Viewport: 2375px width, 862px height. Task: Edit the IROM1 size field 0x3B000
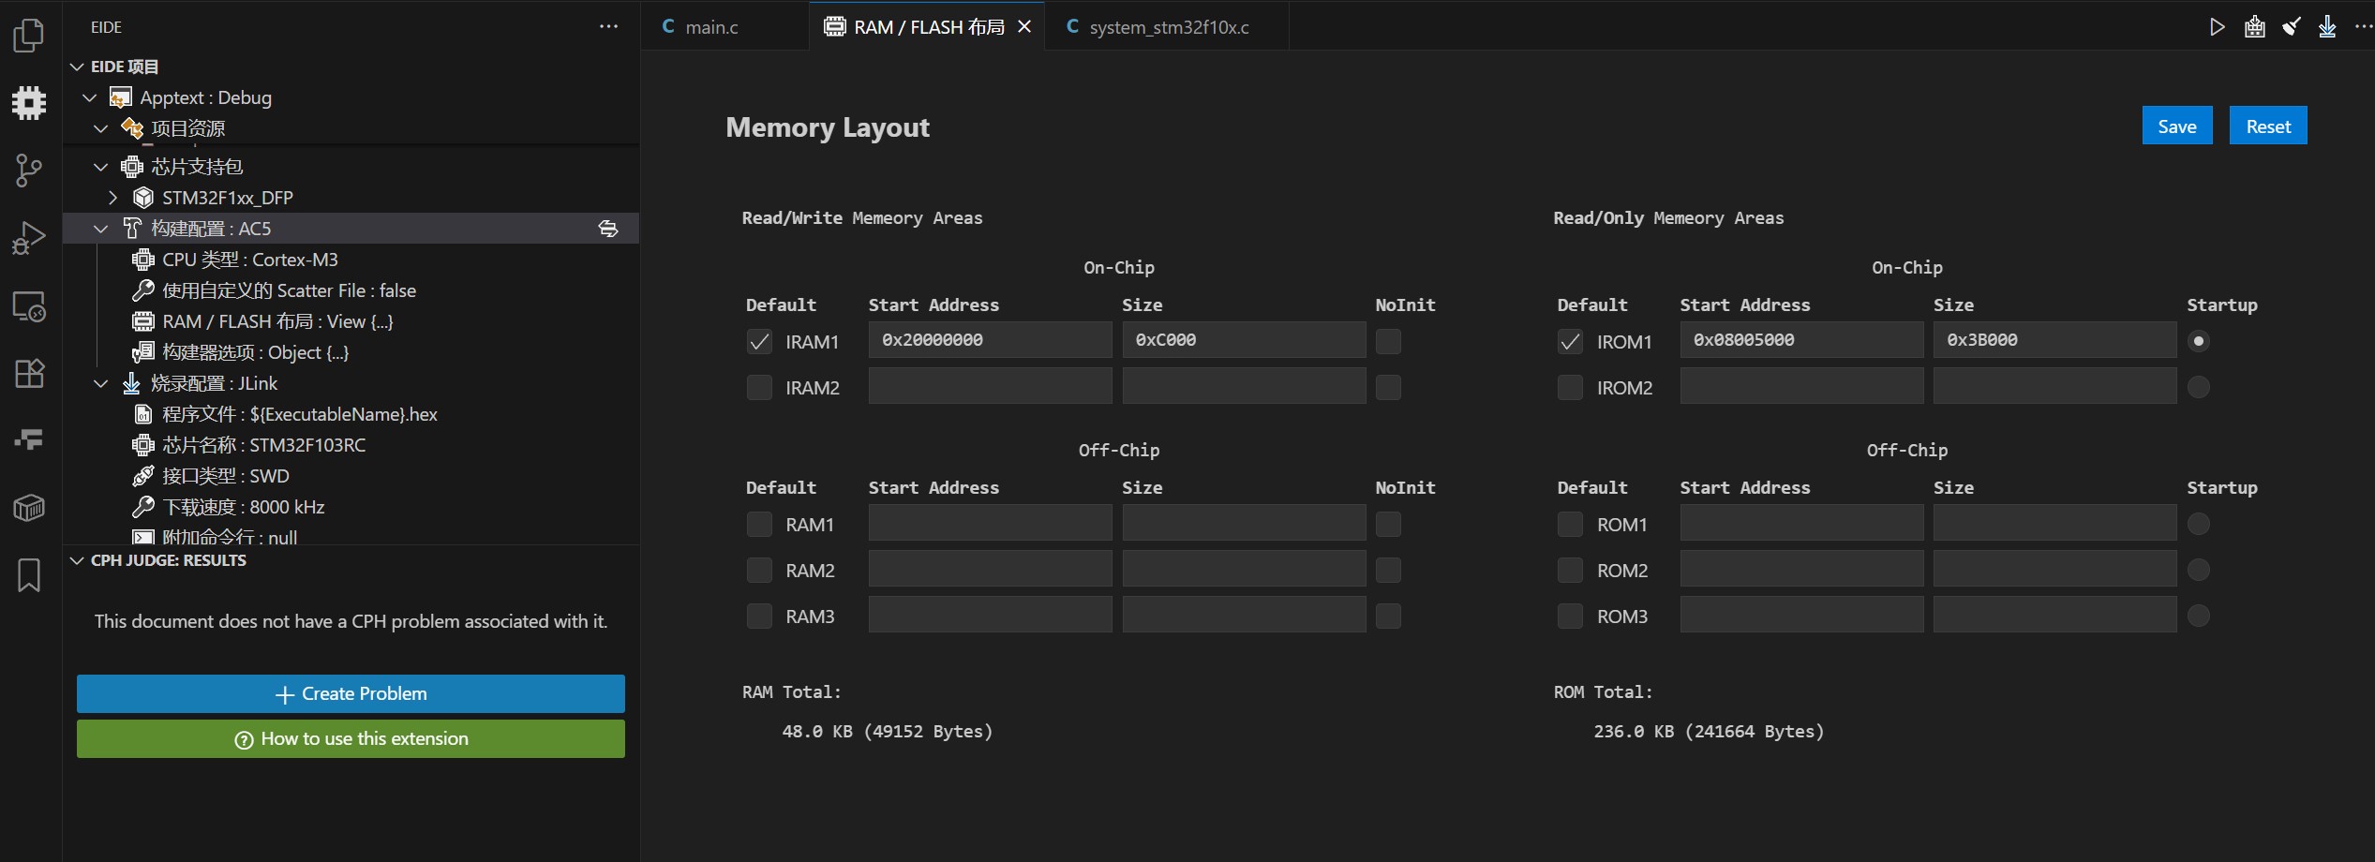pos(2054,340)
